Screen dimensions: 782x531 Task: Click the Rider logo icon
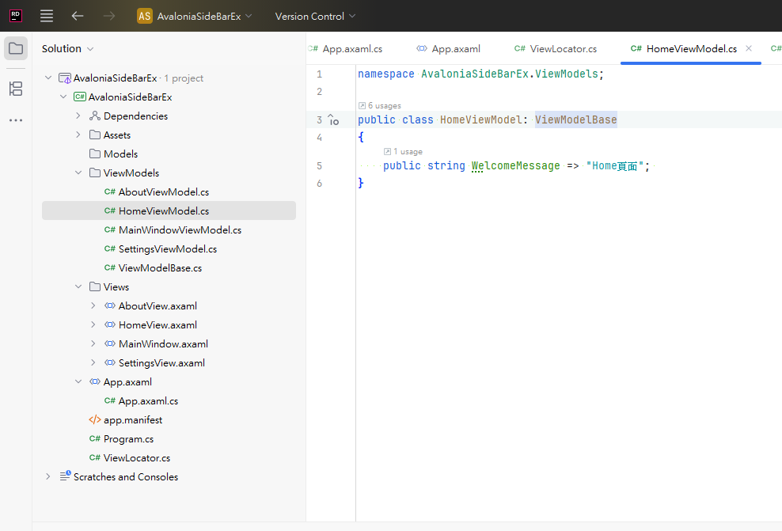point(15,16)
